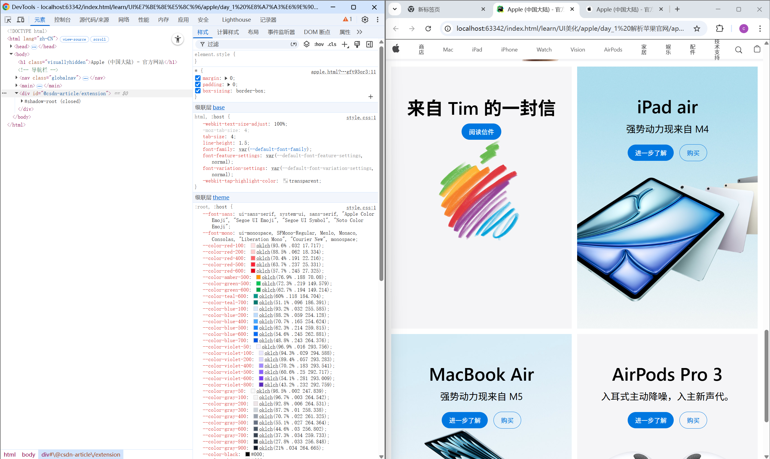
Task: Open a new browser tab
Action: point(677,9)
